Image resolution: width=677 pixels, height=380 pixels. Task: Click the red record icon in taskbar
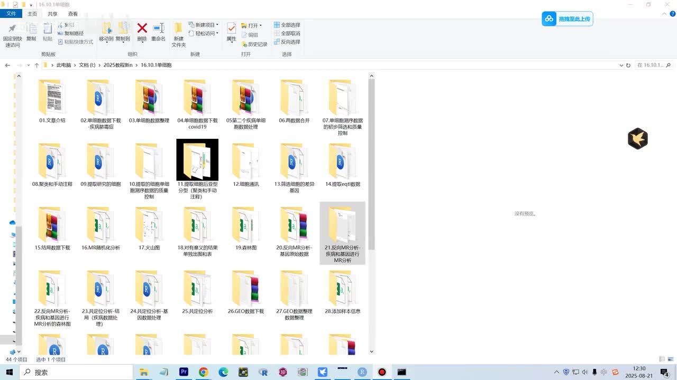coord(382,372)
